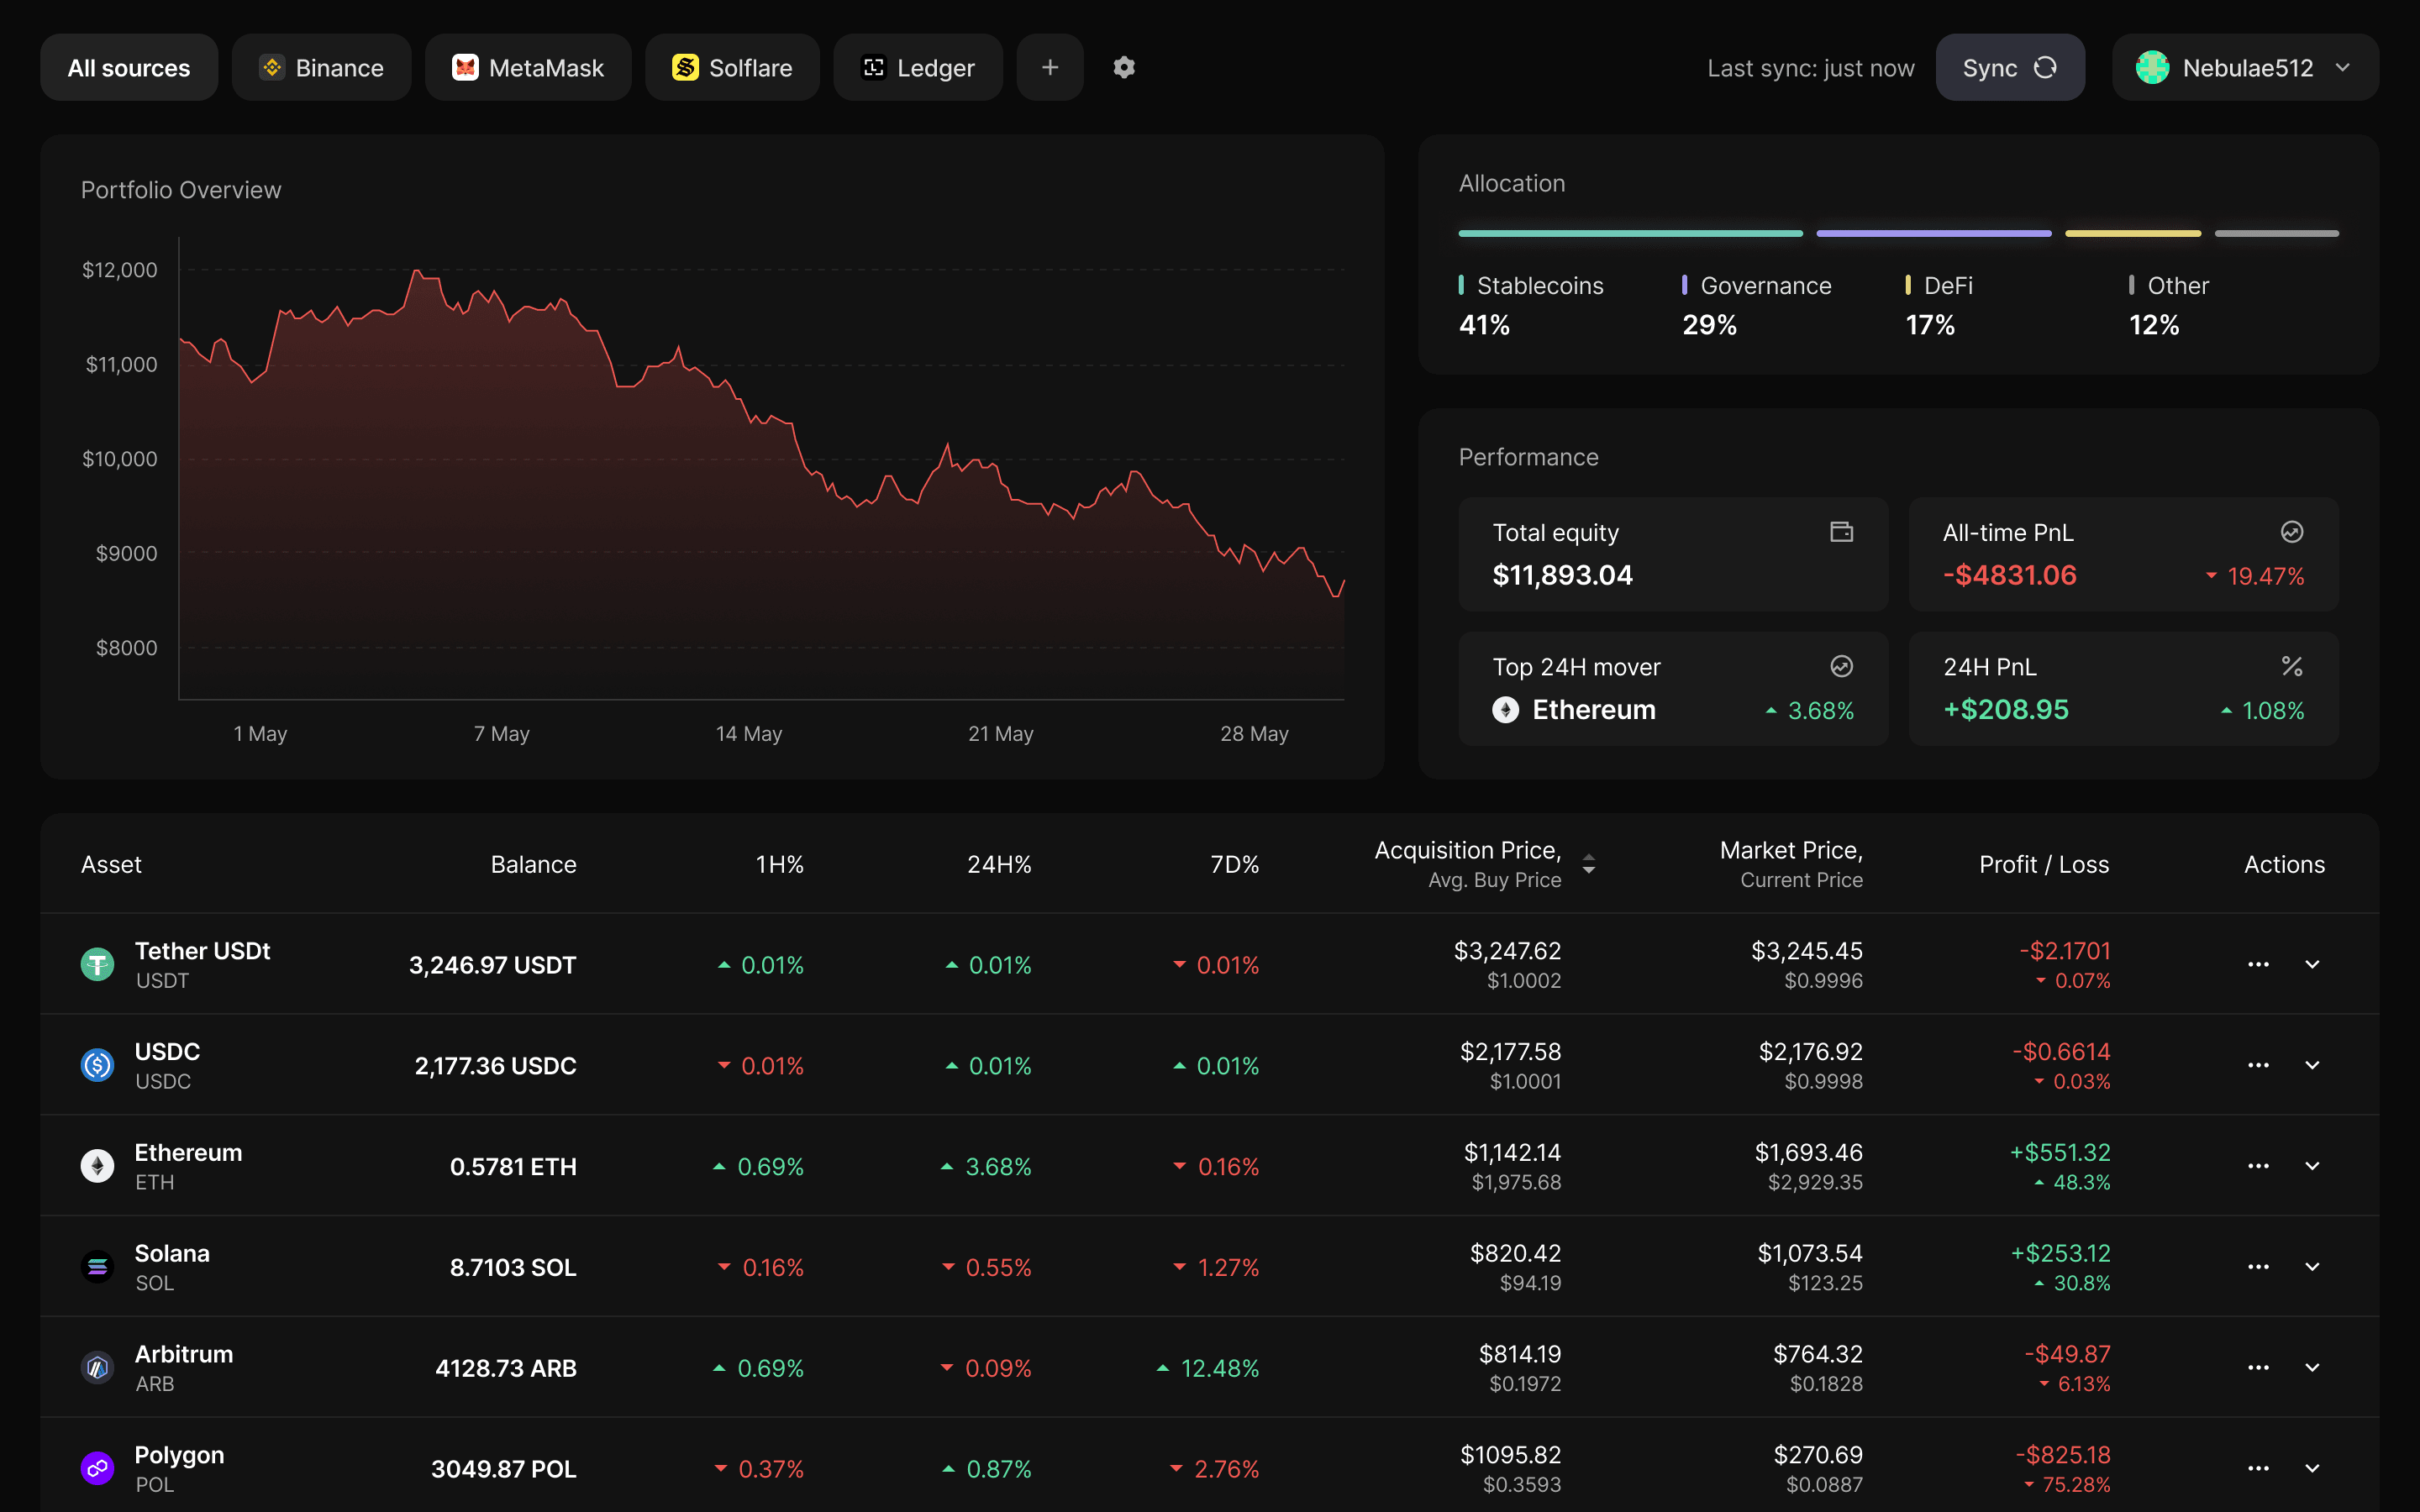
Task: Open the Nebulae512 account dropdown
Action: [2245, 67]
